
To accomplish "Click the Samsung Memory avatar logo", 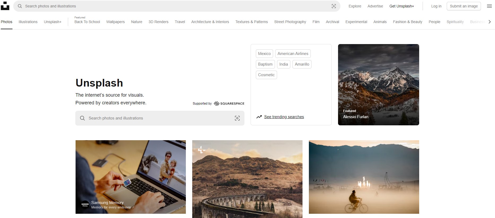I will click(x=85, y=204).
